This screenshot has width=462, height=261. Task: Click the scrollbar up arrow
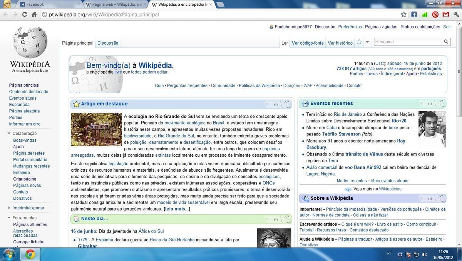459,23
